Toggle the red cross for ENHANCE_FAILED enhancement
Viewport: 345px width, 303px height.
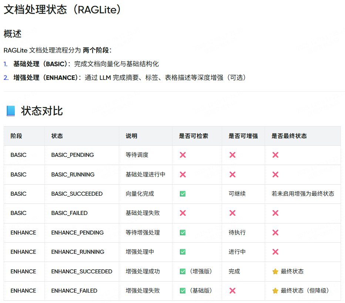[232, 291]
